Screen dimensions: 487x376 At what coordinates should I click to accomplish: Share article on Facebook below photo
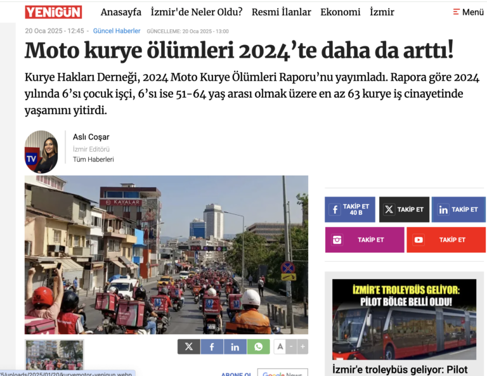pos(212,346)
